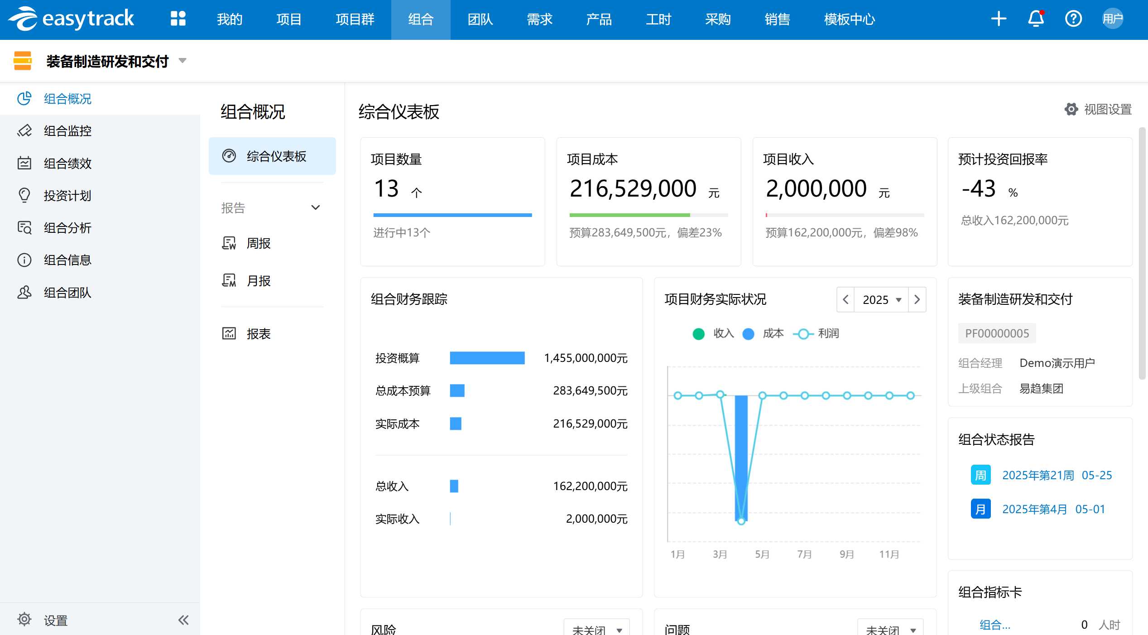Image resolution: width=1148 pixels, height=635 pixels.
Task: Go to next year arrow button
Action: point(917,299)
